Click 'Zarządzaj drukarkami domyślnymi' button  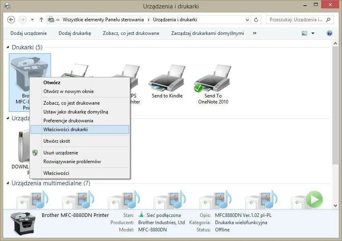click(x=207, y=33)
